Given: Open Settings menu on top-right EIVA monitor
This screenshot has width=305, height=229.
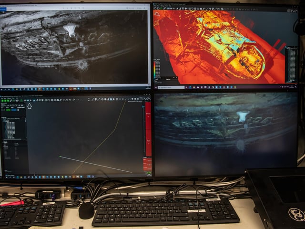Looking at the screenshot, I should pos(162,6).
